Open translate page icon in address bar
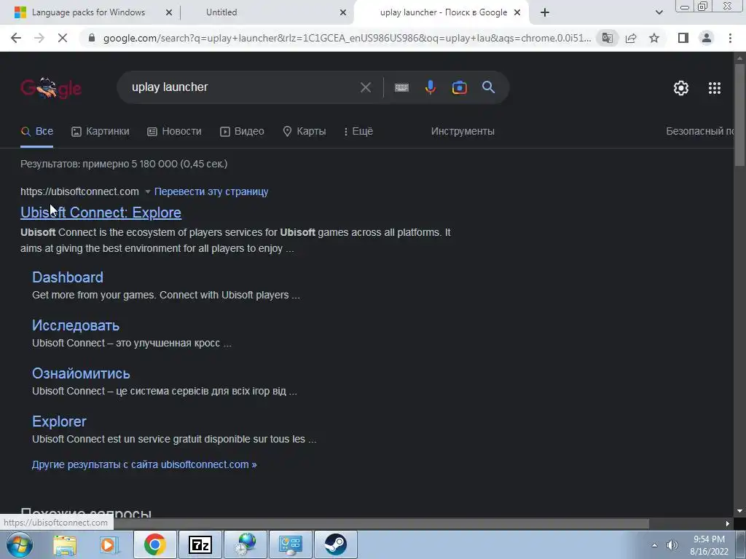The image size is (746, 559). pos(607,38)
